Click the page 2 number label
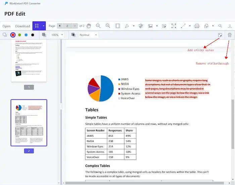This screenshot has width=235, height=185. coord(29,151)
